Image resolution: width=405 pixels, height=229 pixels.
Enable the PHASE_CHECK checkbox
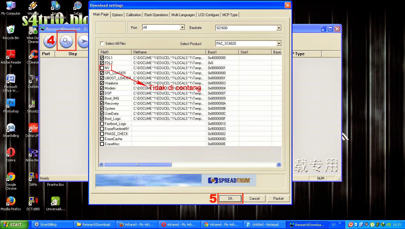[x=102, y=134]
